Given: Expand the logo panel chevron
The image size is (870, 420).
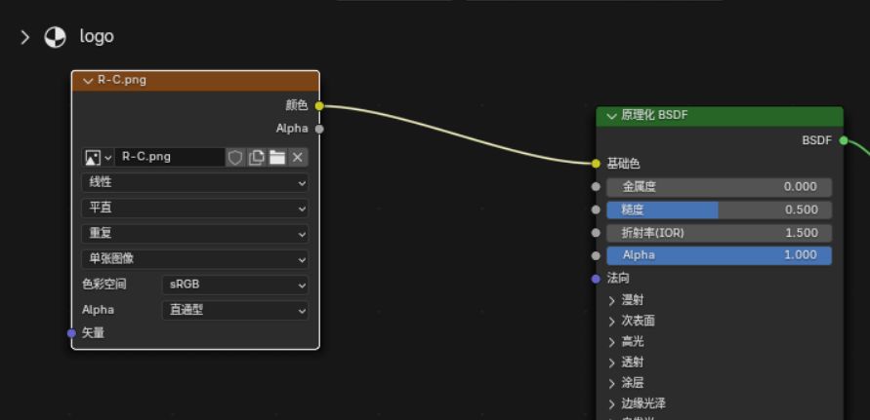Looking at the screenshot, I should coord(25,37).
